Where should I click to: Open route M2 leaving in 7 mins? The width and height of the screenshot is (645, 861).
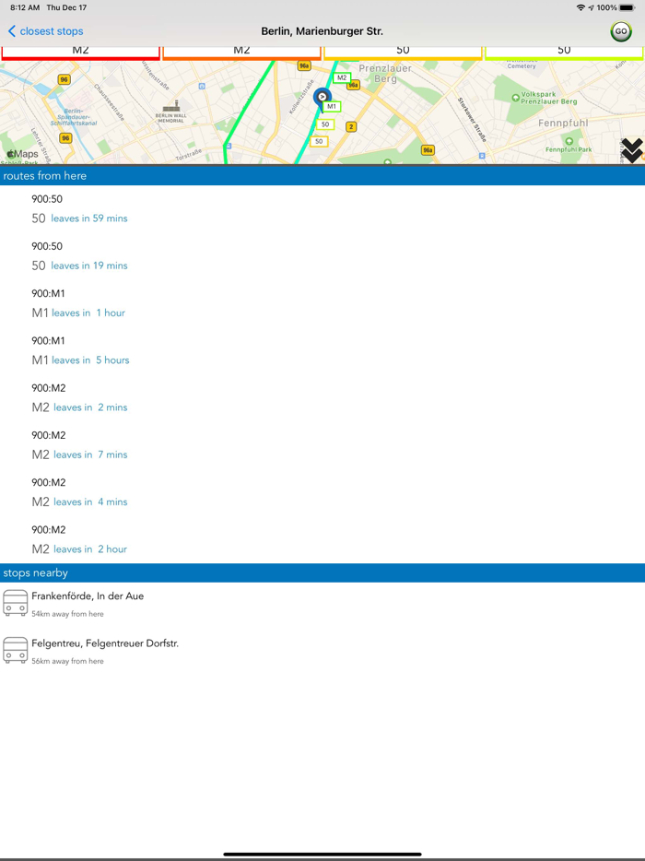click(x=322, y=445)
